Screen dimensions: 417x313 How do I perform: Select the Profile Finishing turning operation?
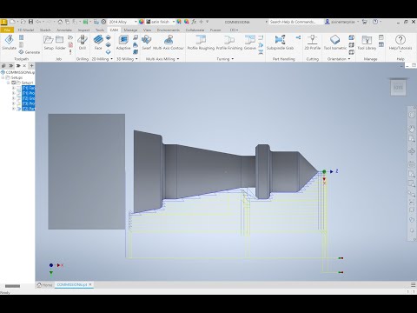(x=229, y=43)
